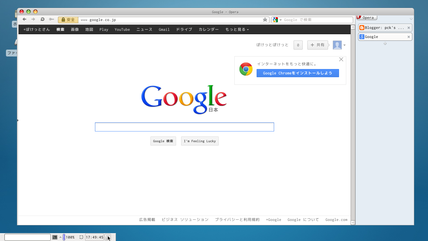The width and height of the screenshot is (428, 241).
Task: Select 検索 in the Google bar
Action: click(60, 29)
